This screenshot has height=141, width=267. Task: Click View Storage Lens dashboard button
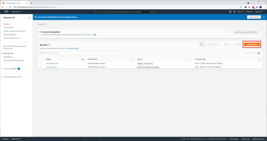click(x=246, y=32)
